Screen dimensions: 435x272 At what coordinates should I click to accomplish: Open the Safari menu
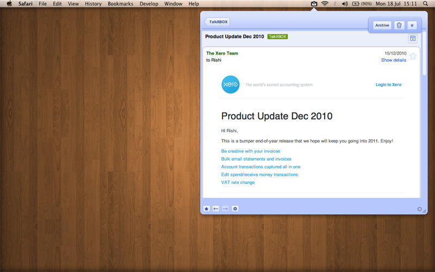(x=25, y=4)
